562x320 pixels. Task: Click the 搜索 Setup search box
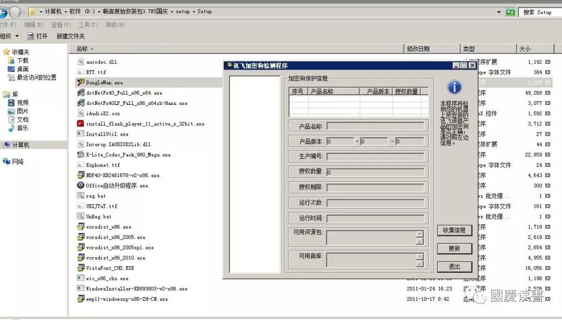(541, 12)
